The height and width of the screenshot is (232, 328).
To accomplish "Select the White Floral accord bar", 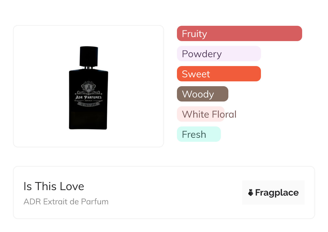I will [x=201, y=114].
